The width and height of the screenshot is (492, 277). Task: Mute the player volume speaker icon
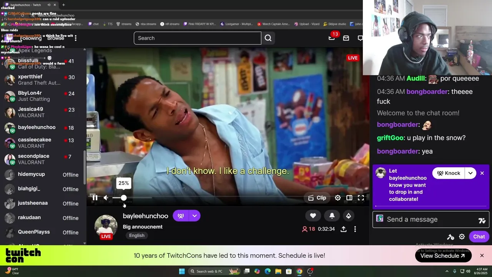106,198
